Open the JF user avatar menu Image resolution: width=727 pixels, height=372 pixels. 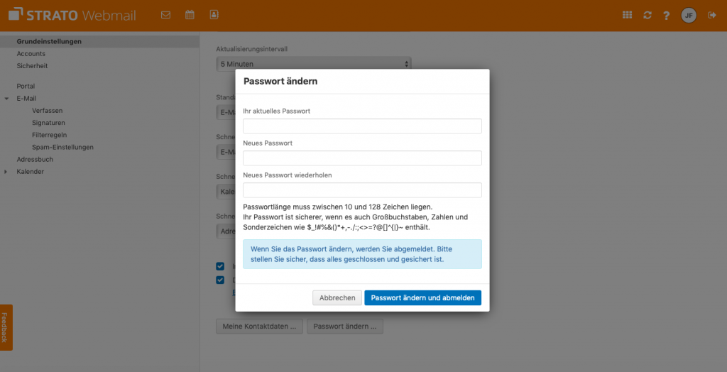click(x=689, y=16)
